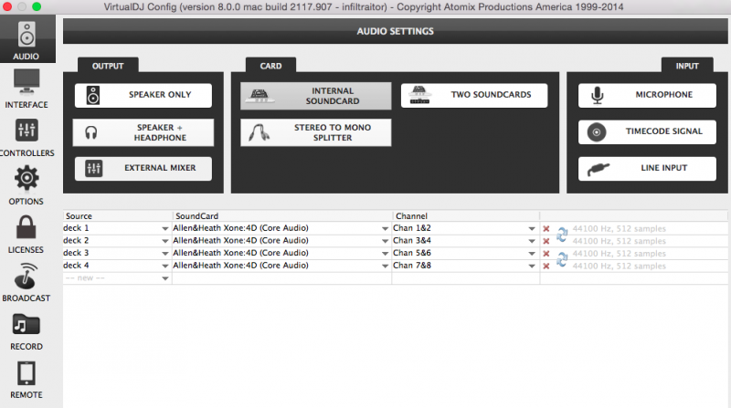
Task: Open the Interface settings monitor icon
Action: 26,82
